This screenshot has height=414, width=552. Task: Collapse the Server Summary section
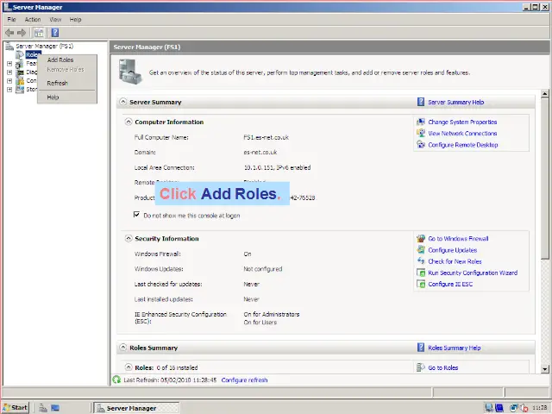pyautogui.click(x=122, y=102)
